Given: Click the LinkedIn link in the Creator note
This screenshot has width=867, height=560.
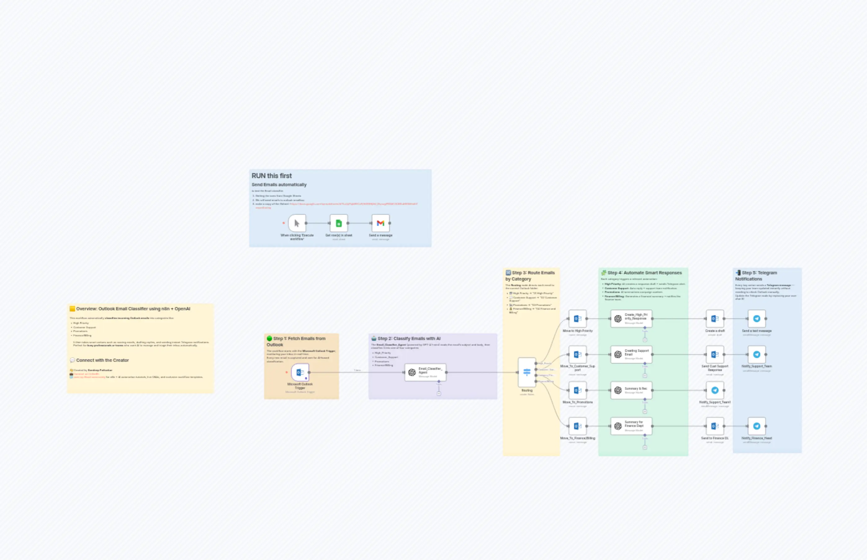Looking at the screenshot, I should click(86, 374).
